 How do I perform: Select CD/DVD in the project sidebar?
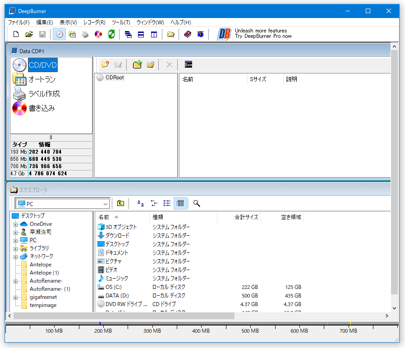42,65
